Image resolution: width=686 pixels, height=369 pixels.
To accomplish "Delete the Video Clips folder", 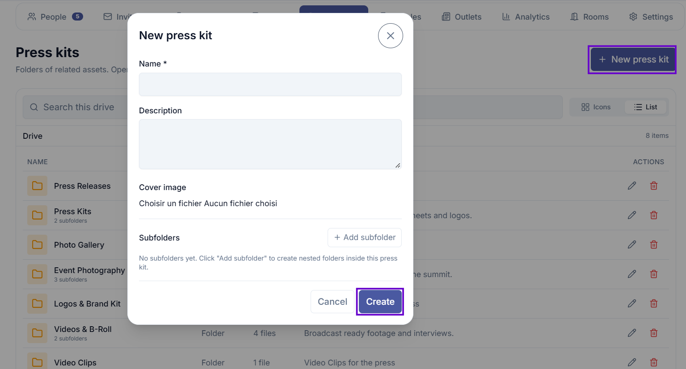I will pyautogui.click(x=653, y=362).
